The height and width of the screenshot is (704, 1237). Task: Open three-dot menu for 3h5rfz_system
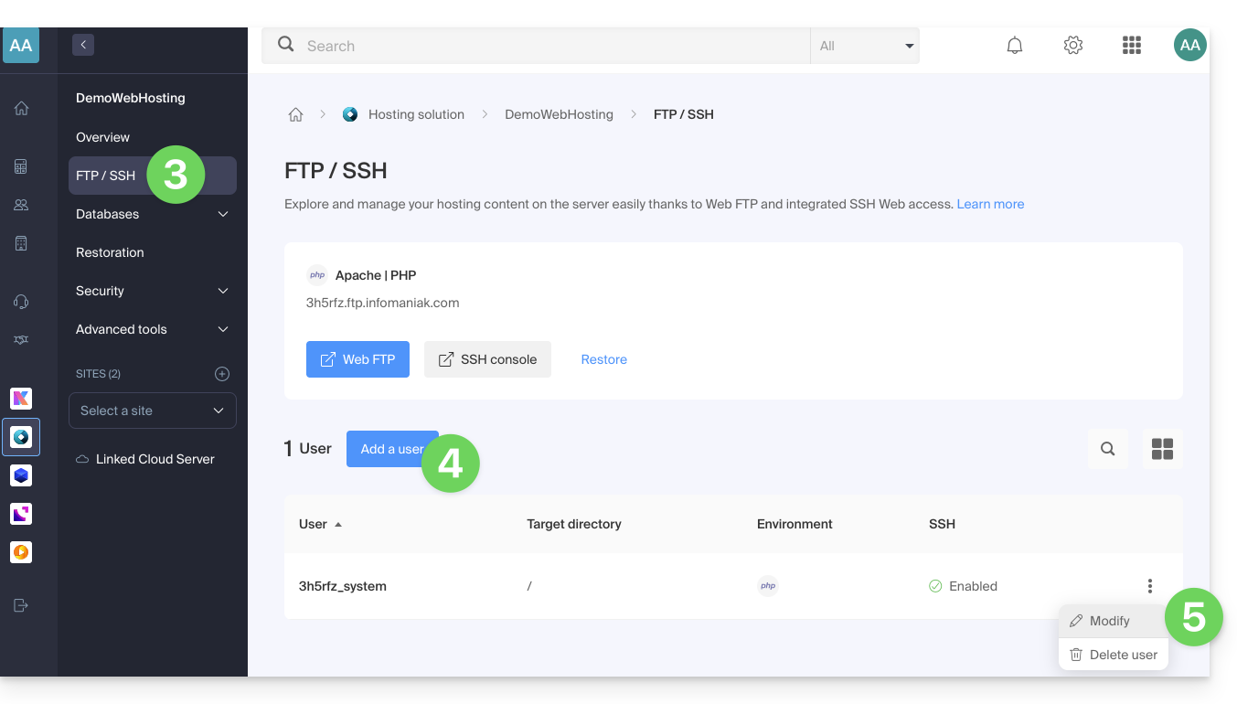pyautogui.click(x=1149, y=586)
